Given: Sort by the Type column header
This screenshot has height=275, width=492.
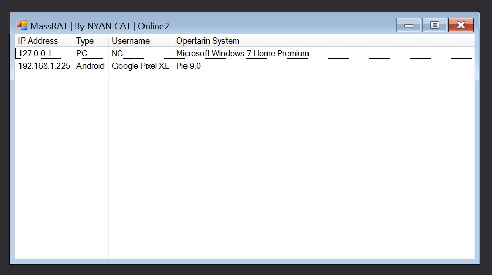Looking at the screenshot, I should click(91, 41).
